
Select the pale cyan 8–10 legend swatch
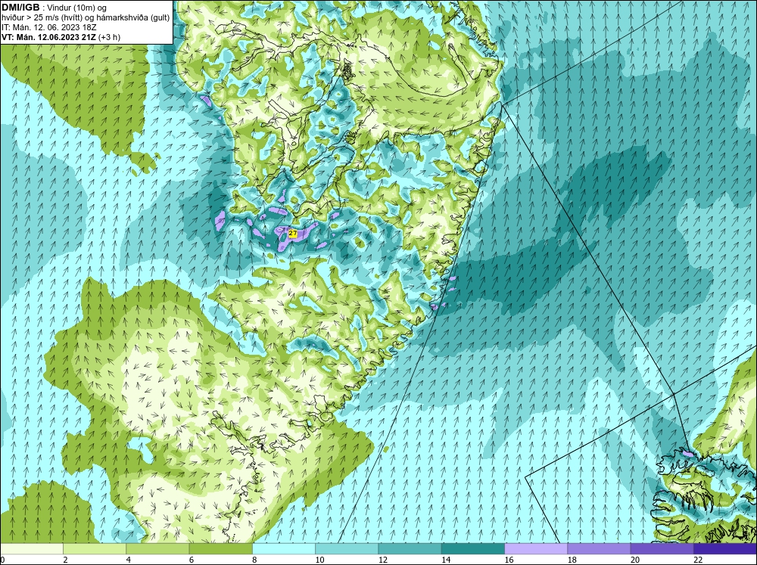284,548
